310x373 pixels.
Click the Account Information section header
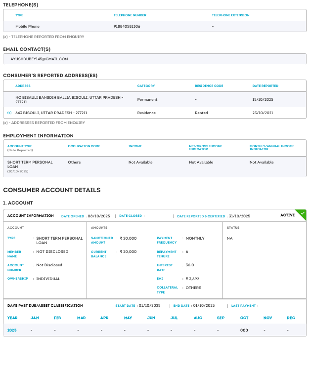coord(31,216)
